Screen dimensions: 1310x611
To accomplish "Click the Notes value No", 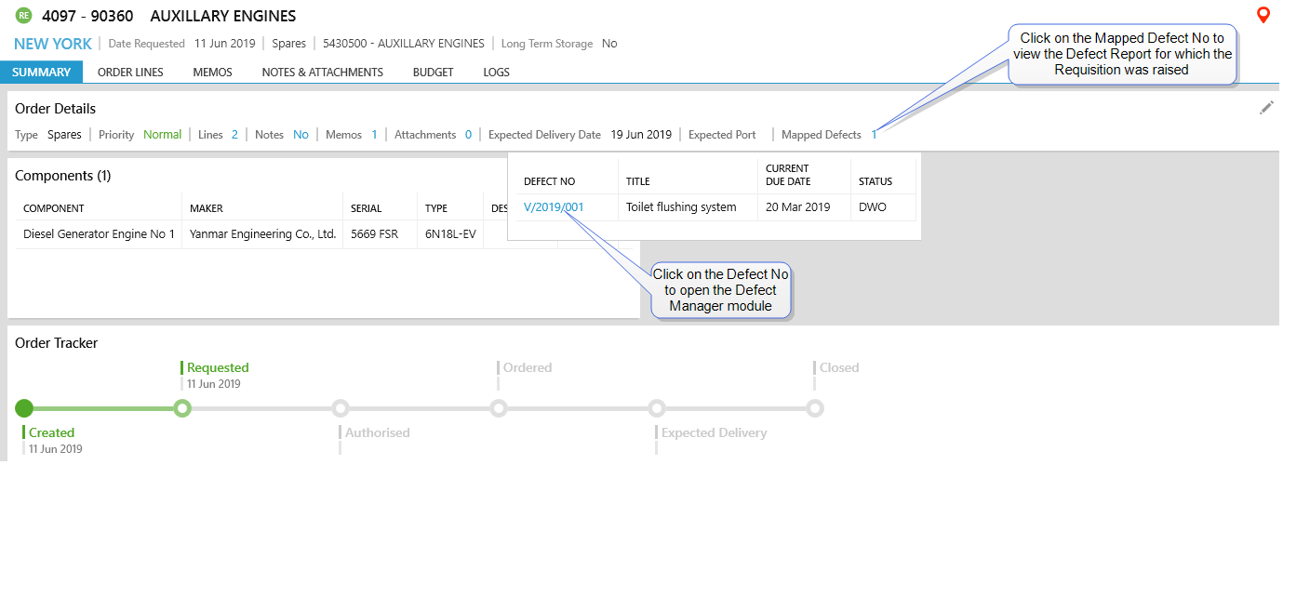I will pyautogui.click(x=301, y=135).
